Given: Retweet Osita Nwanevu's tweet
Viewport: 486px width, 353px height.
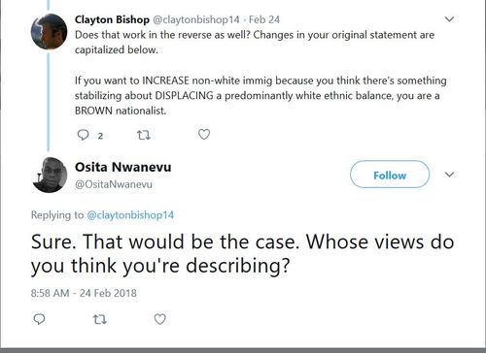Looking at the screenshot, I should click(99, 320).
